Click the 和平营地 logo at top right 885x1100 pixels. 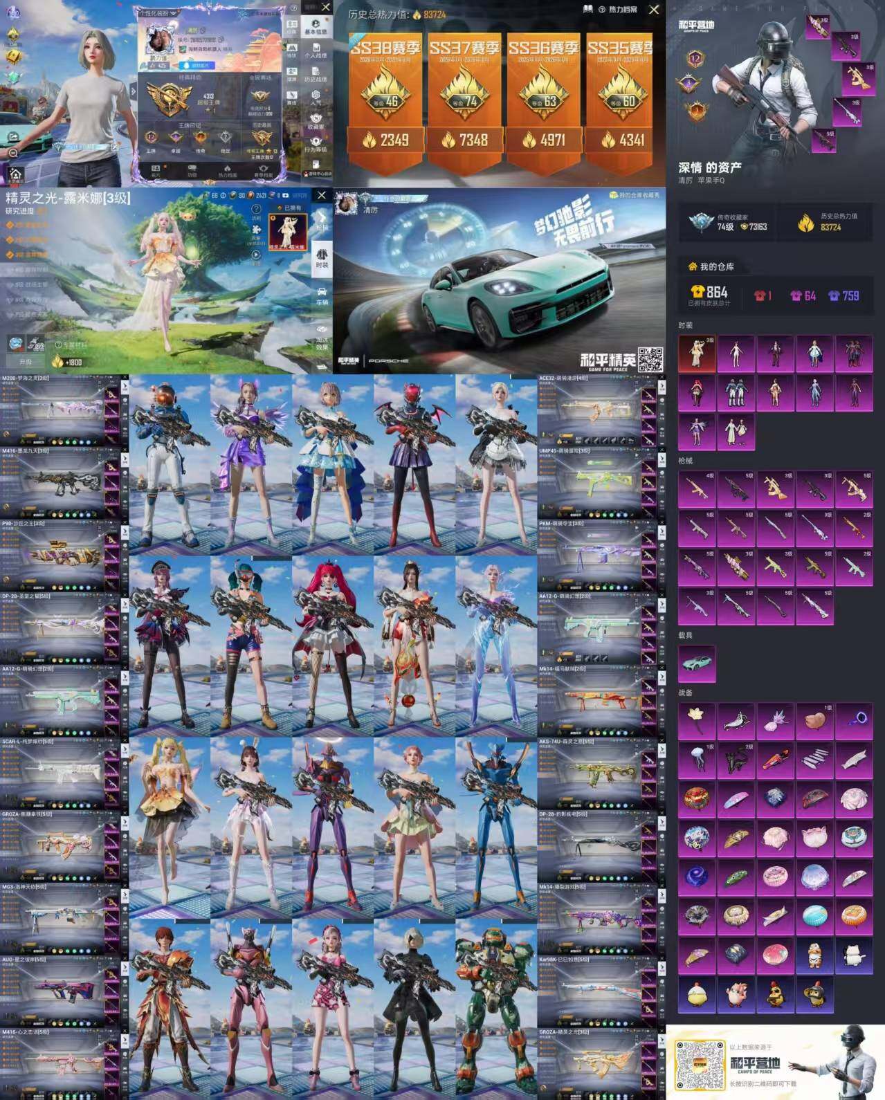(697, 26)
